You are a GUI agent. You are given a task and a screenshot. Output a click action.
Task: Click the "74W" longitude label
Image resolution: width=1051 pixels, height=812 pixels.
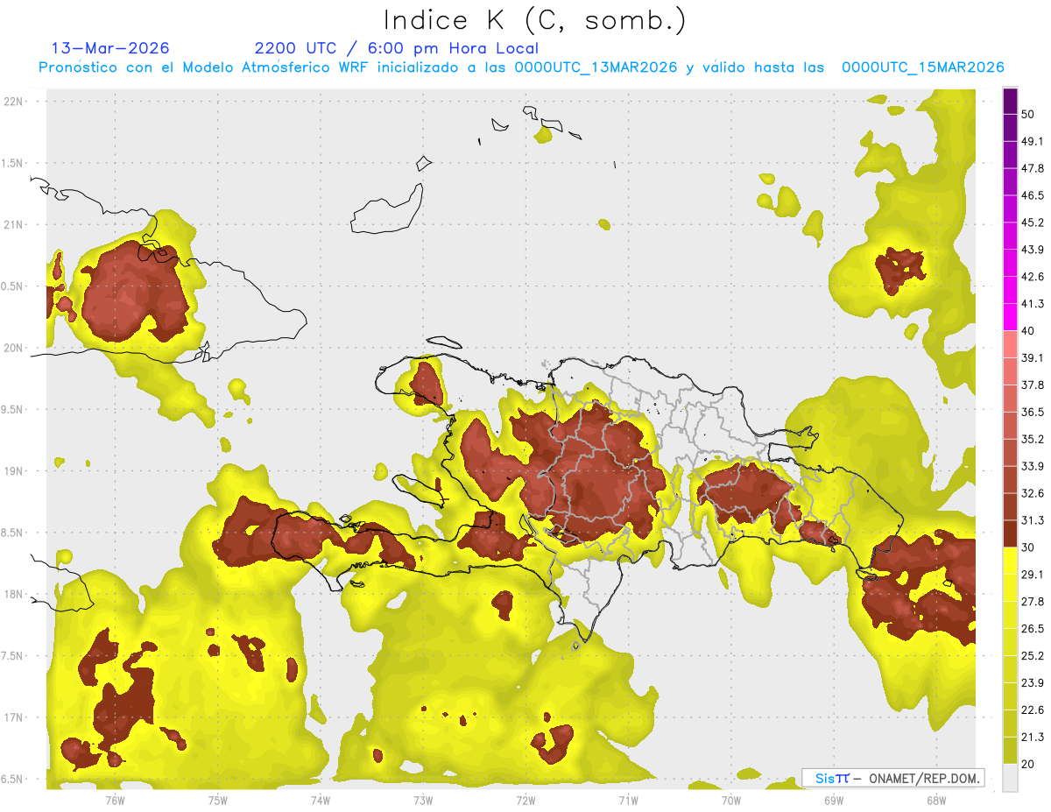tap(321, 800)
